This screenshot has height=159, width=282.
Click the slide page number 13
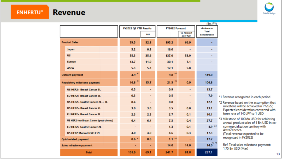click(x=278, y=154)
